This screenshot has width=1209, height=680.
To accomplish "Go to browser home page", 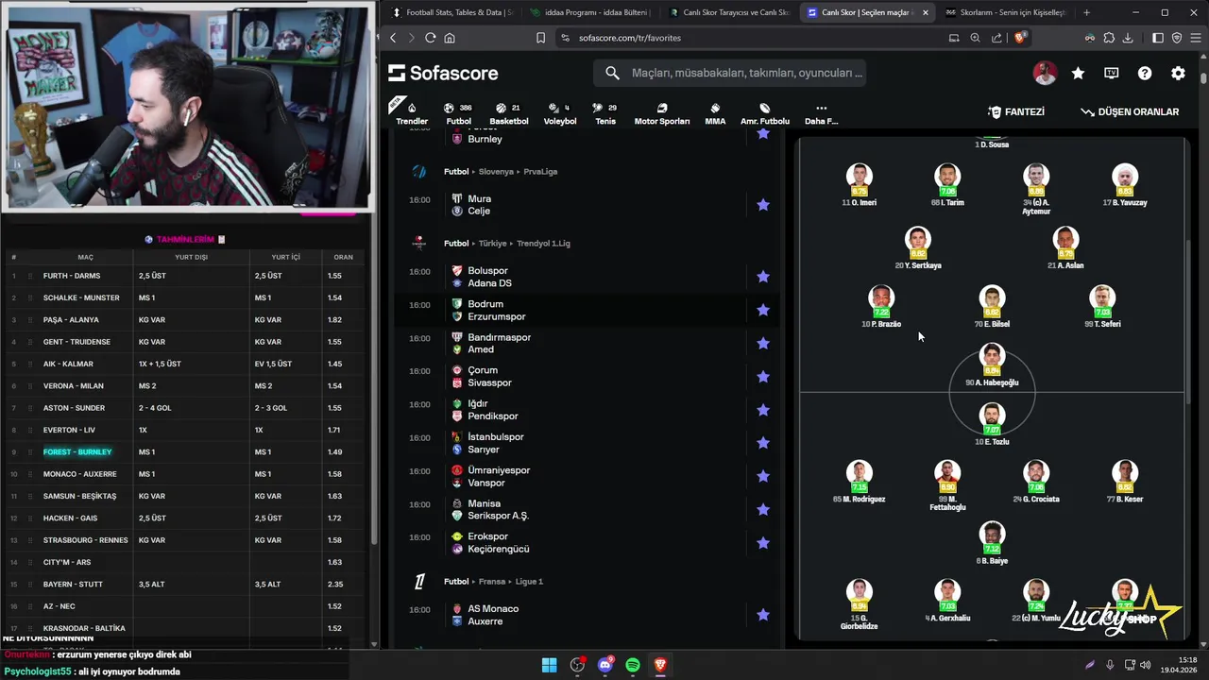I will click(450, 38).
